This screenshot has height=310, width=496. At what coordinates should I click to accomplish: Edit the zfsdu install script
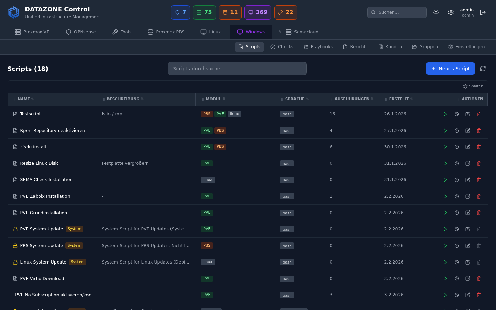pyautogui.click(x=467, y=147)
